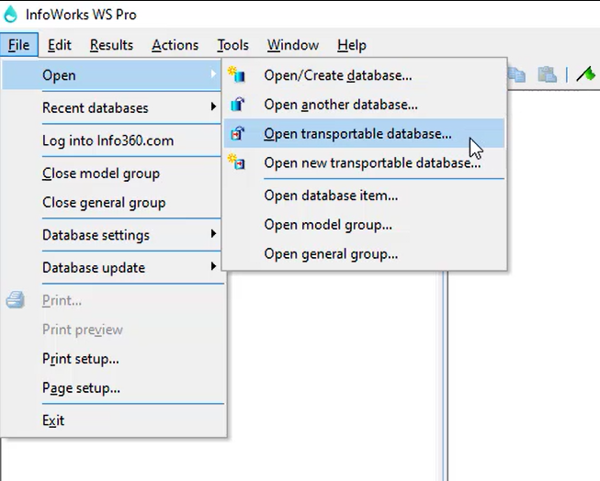This screenshot has height=481, width=600.
Task: Select Open transportable database... entry
Action: coord(364,133)
